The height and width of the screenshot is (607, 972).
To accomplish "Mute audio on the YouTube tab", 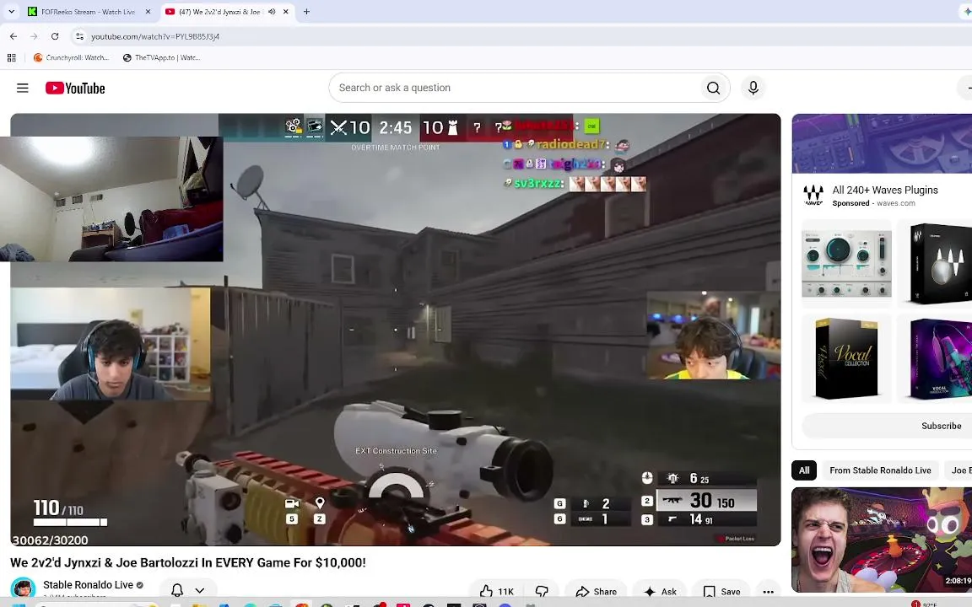I will 272,12.
